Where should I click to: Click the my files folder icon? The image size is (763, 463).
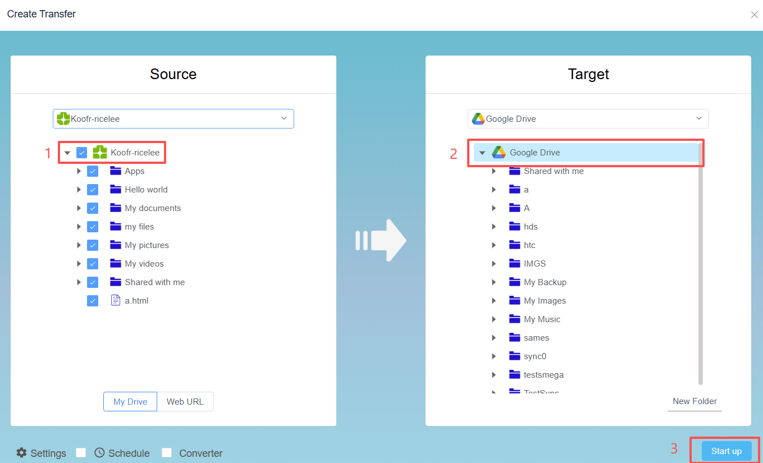[x=116, y=226]
